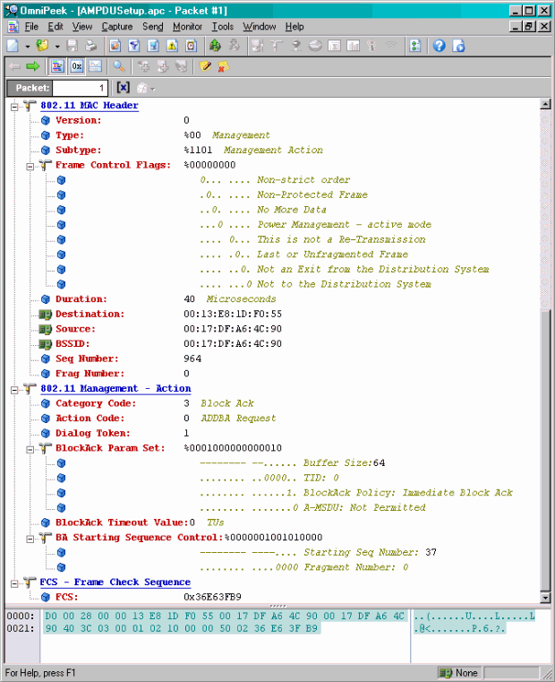The width and height of the screenshot is (555, 682).
Task: Click the options list icon beside Help
Action: (415, 46)
